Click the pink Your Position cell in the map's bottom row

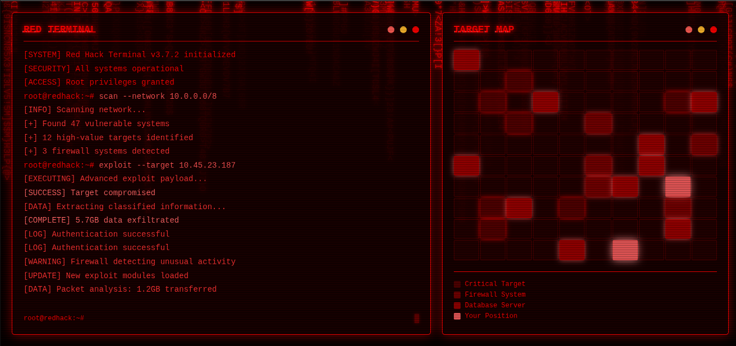pyautogui.click(x=625, y=250)
